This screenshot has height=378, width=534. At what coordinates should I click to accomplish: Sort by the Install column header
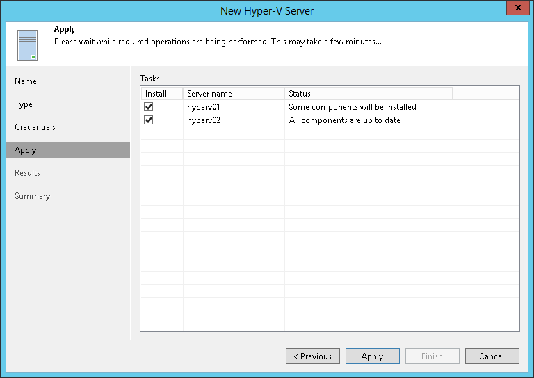click(162, 94)
